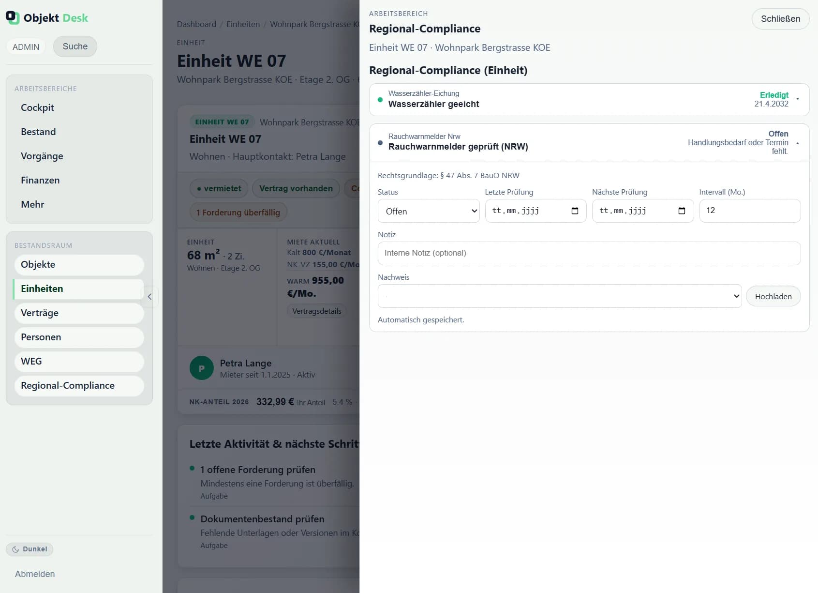The image size is (818, 593).
Task: Click 'Petra Lange' tenant name
Action: 246,363
